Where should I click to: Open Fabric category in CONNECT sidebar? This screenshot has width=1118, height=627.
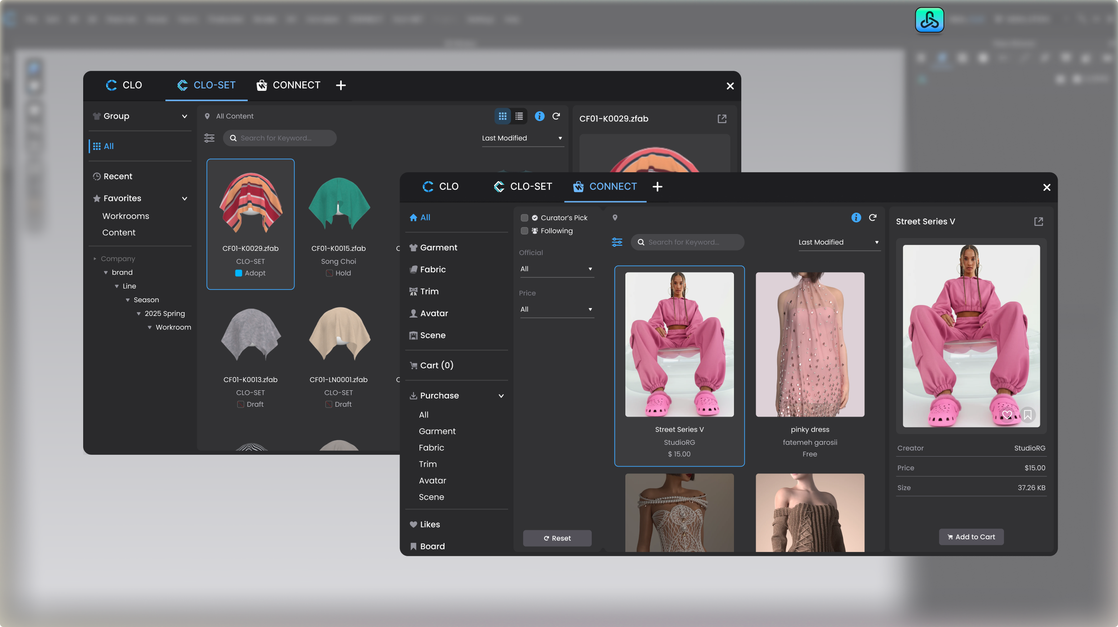(x=427, y=269)
